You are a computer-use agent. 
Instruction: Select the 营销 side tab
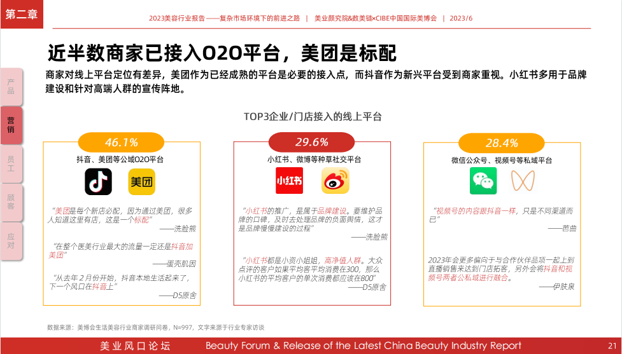11,125
